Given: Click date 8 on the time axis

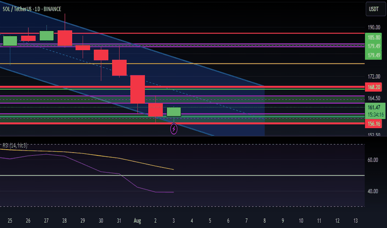Looking at the screenshot, I should coord(265,221).
